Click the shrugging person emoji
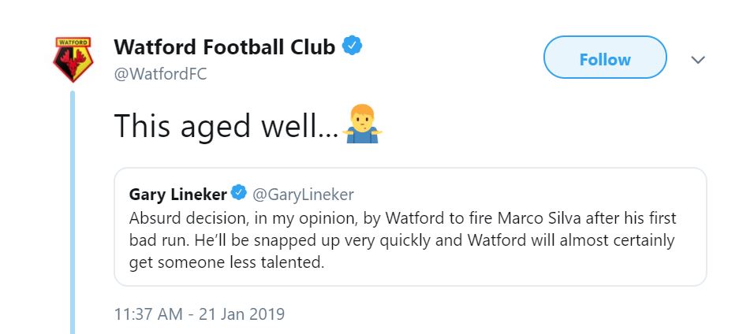Viewport: 754px width, 334px height. point(362,124)
